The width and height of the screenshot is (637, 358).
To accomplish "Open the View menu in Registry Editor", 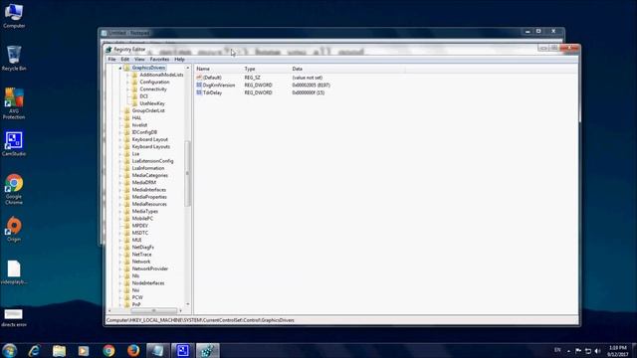I will coord(139,60).
